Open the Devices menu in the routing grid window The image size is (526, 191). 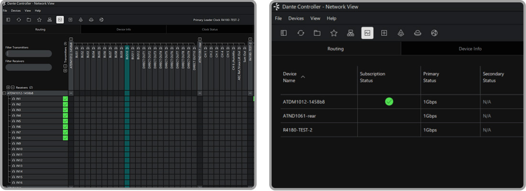(16, 11)
